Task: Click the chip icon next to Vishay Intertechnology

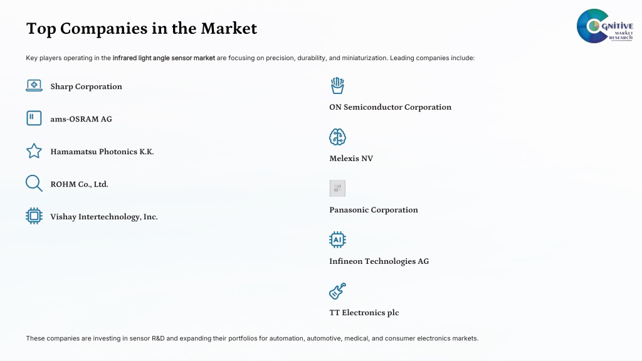Action: pos(34,216)
